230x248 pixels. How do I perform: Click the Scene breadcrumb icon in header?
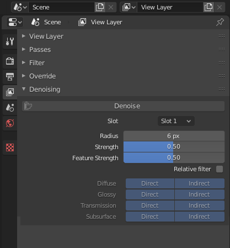coord(35,22)
